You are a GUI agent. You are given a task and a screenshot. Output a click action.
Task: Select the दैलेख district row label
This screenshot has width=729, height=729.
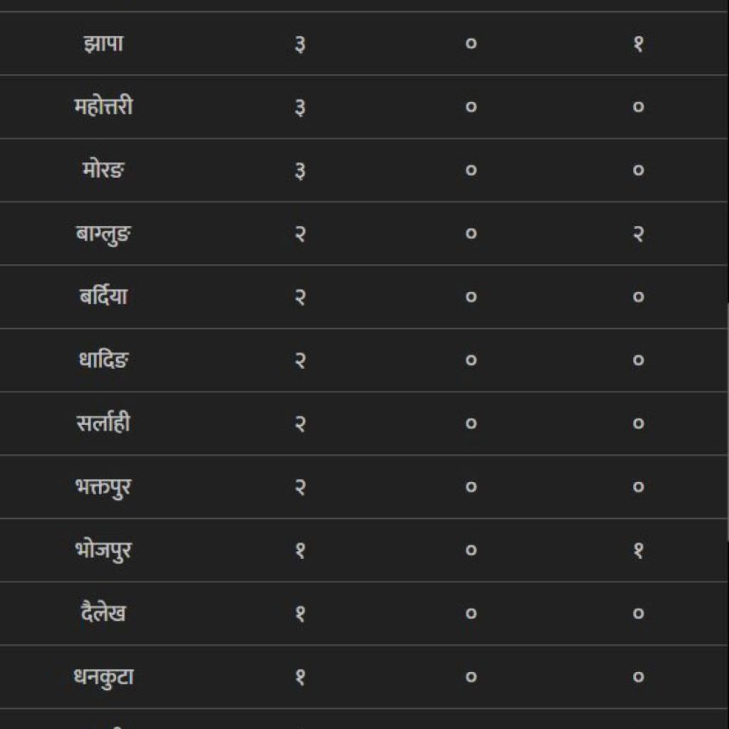click(103, 614)
